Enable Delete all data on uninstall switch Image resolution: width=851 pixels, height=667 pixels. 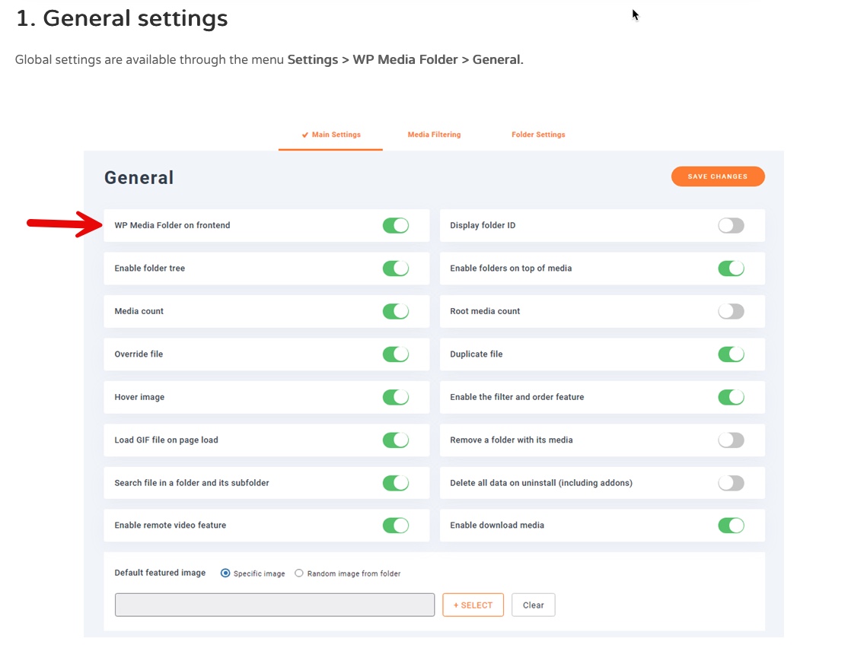pos(731,483)
